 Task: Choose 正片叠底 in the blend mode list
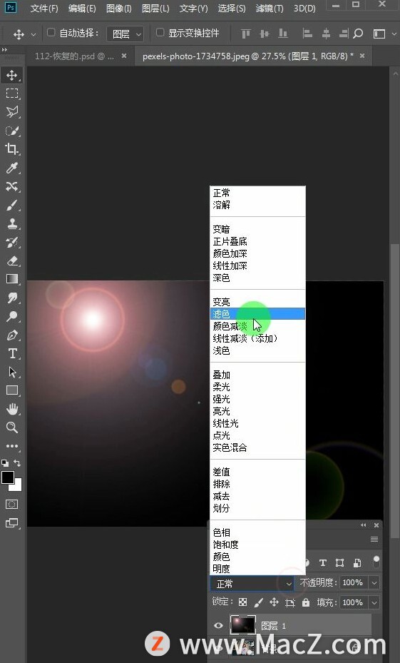tap(257, 241)
